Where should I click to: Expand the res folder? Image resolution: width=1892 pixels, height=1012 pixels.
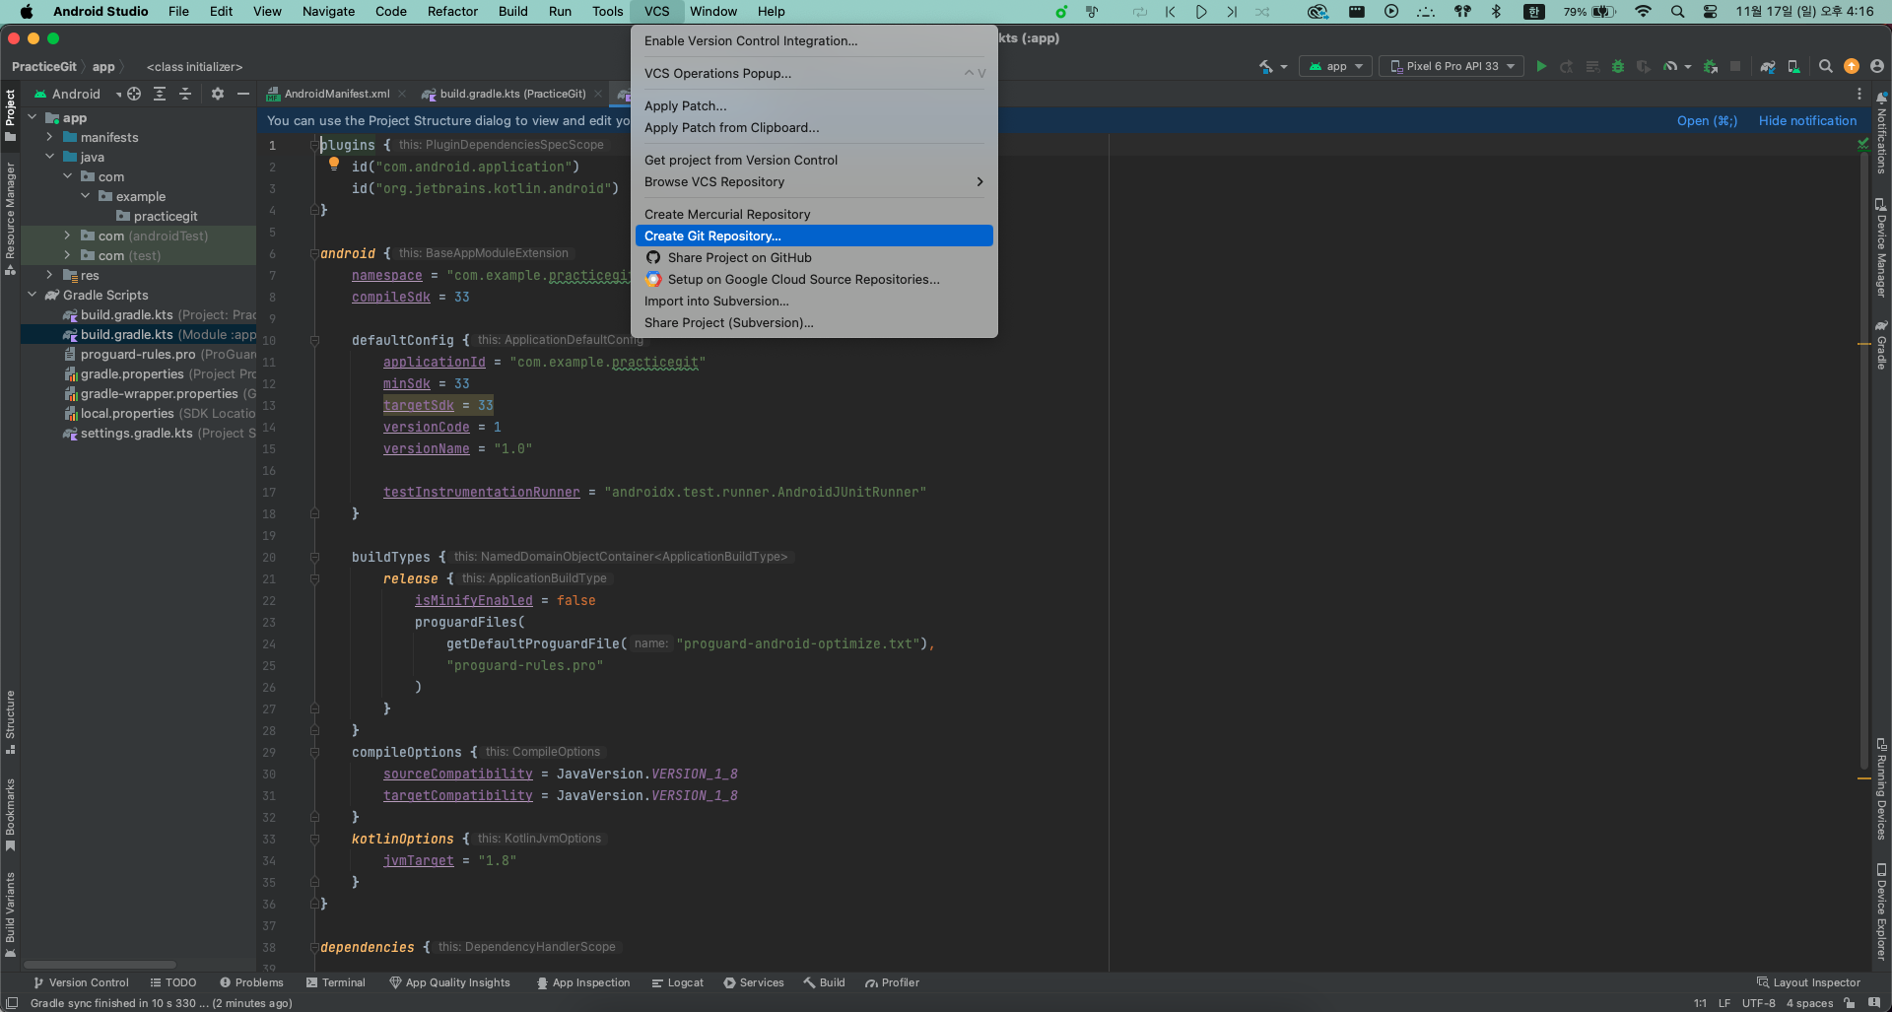pos(50,276)
